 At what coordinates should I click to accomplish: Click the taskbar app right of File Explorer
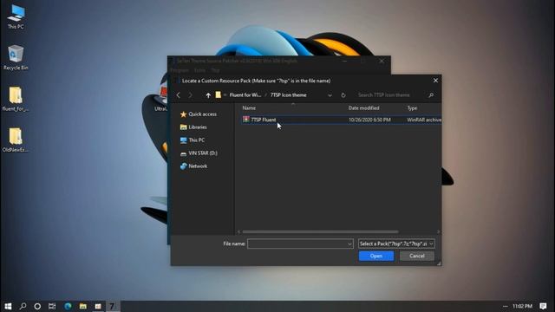tap(98, 306)
